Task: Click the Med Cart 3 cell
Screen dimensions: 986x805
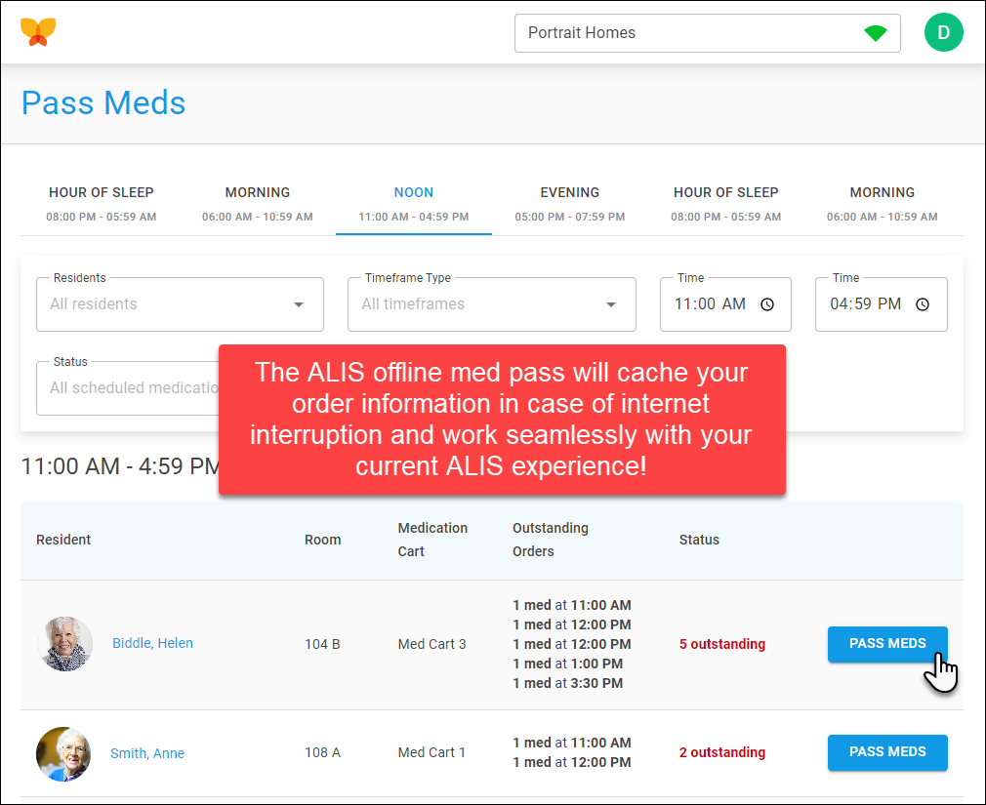Action: [x=432, y=644]
